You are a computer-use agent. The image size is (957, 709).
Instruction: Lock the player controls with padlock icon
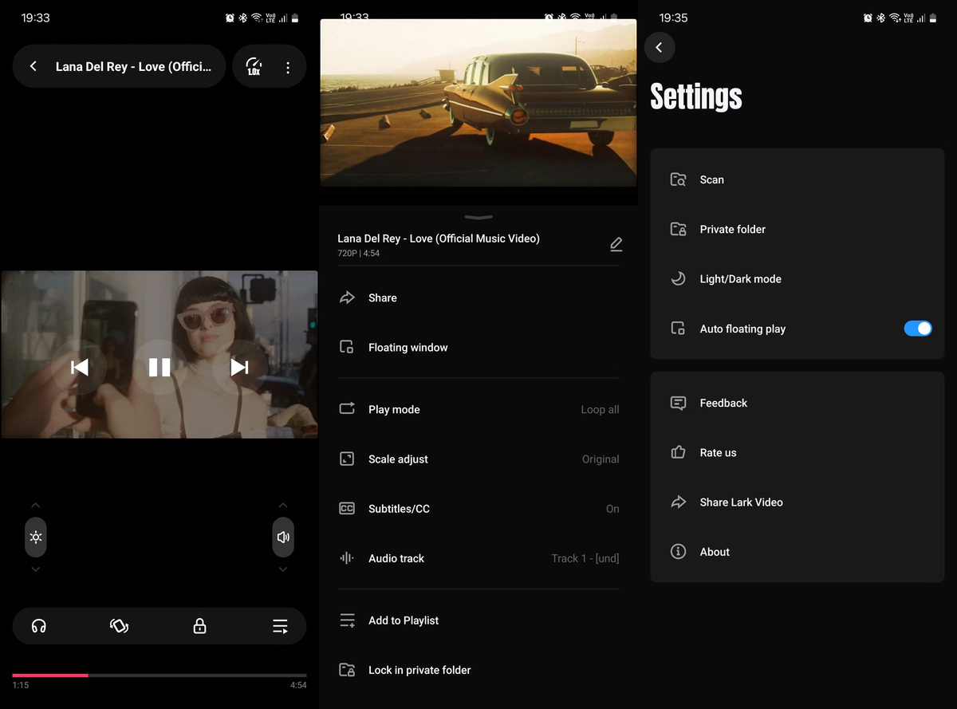click(199, 626)
